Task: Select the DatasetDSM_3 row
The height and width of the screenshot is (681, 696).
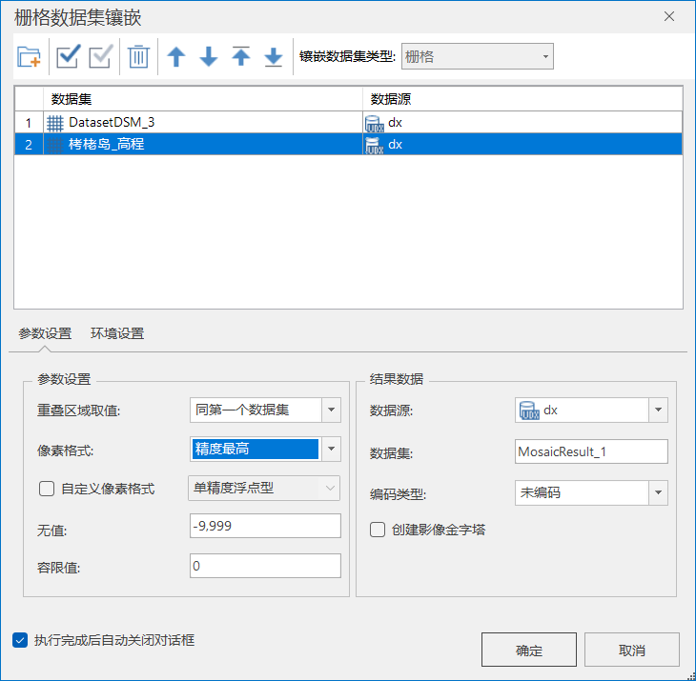Action: click(348, 122)
